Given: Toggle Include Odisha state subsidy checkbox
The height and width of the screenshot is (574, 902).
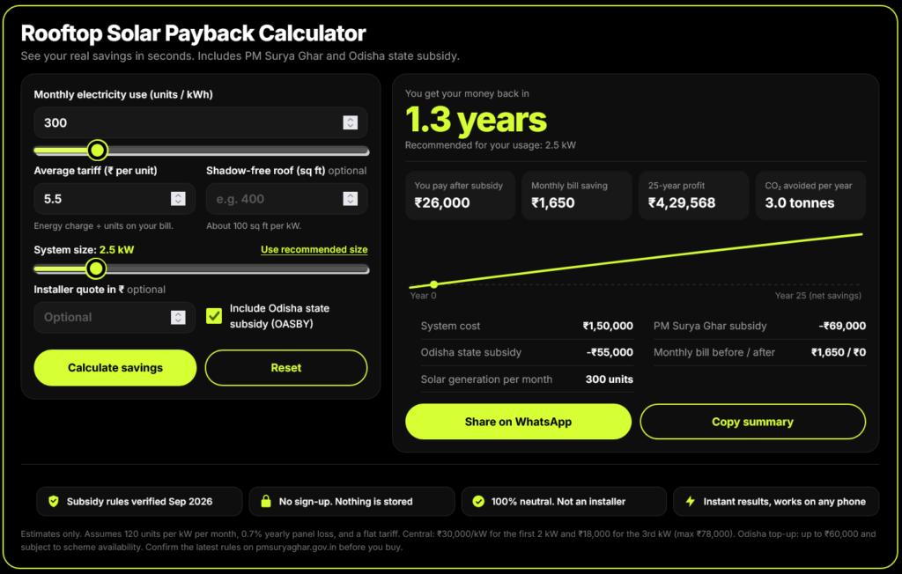Looking at the screenshot, I should coord(214,316).
